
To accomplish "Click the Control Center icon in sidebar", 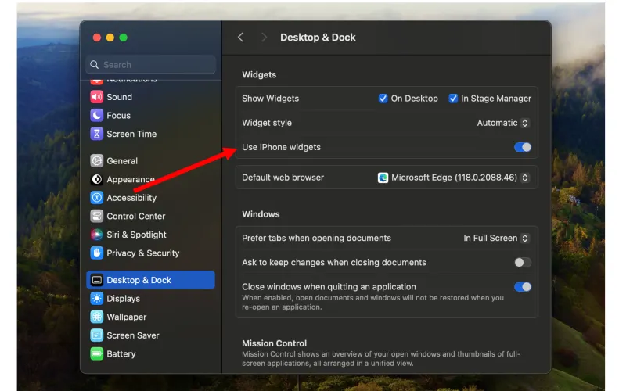I will coord(96,217).
